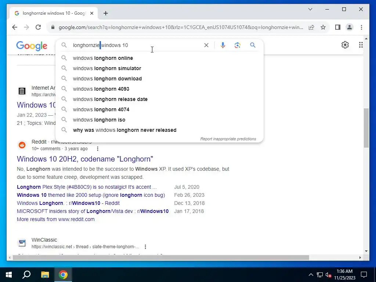This screenshot has width=376, height=282.
Task: Open Windows 10 themed like 2000 setup link
Action: (91, 195)
